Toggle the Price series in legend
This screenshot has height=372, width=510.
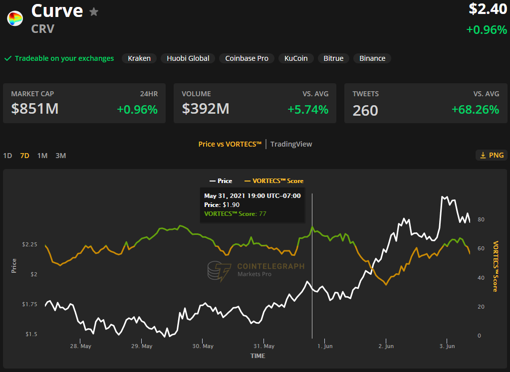point(221,181)
